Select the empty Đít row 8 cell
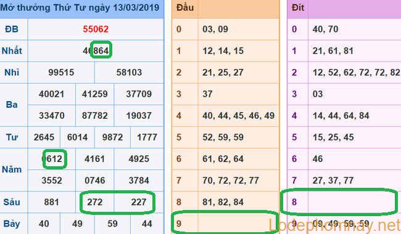This screenshot has height=234, width=401. point(355,202)
